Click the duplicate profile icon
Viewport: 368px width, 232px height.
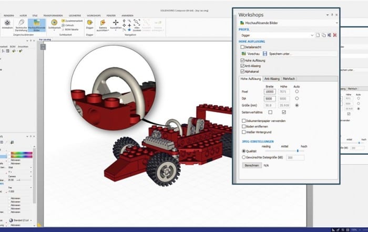pyautogui.click(x=323, y=35)
